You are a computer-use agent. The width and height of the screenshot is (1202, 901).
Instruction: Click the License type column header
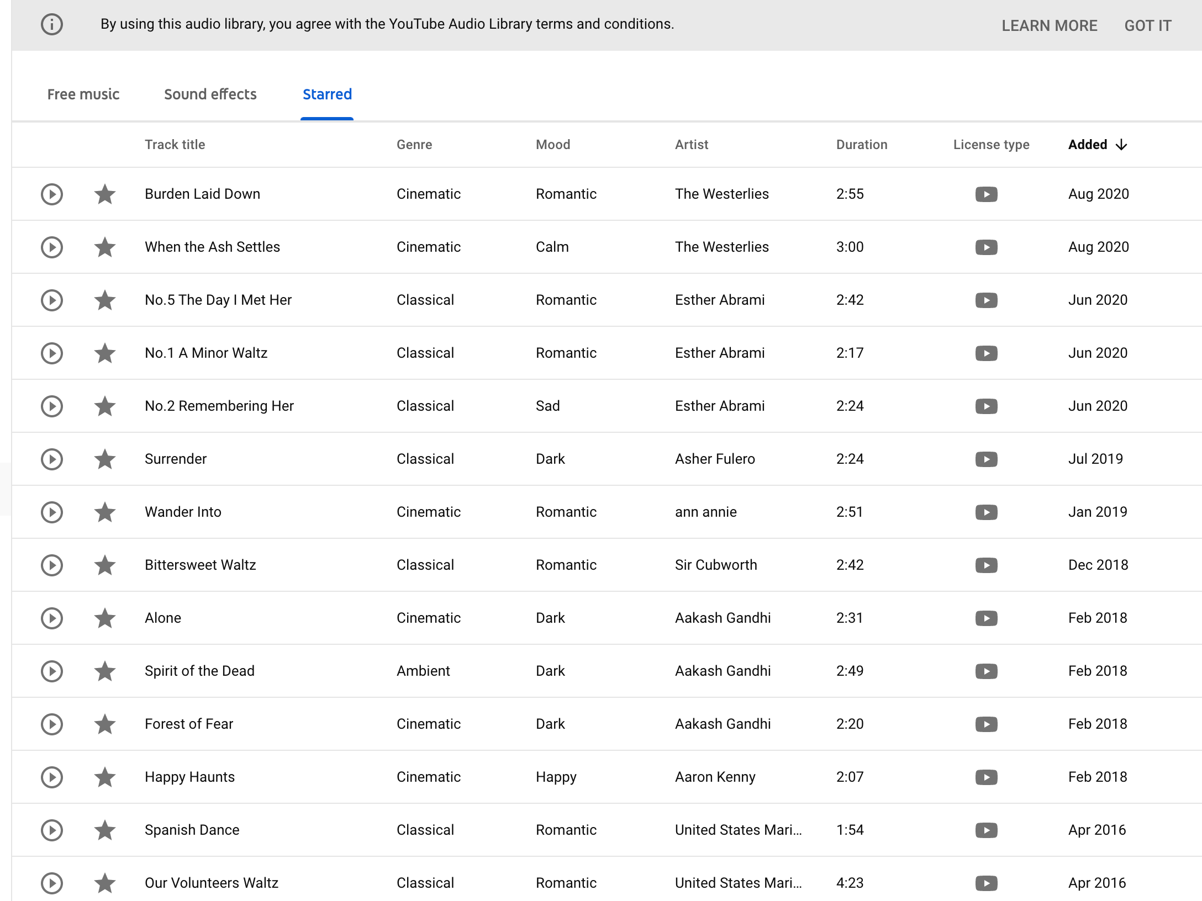point(992,145)
